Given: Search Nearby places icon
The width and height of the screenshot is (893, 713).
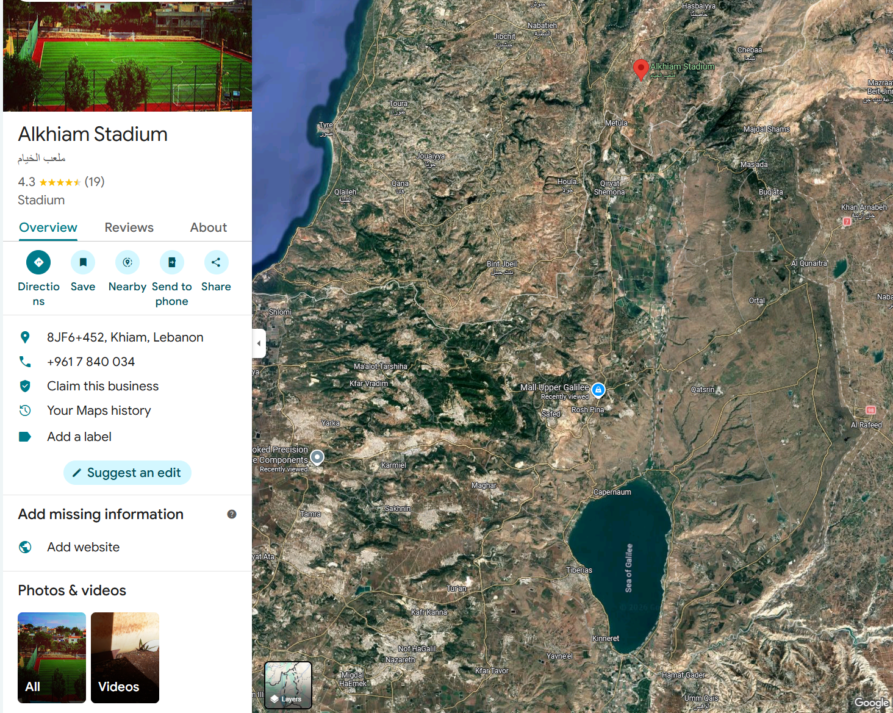Looking at the screenshot, I should pos(127,262).
